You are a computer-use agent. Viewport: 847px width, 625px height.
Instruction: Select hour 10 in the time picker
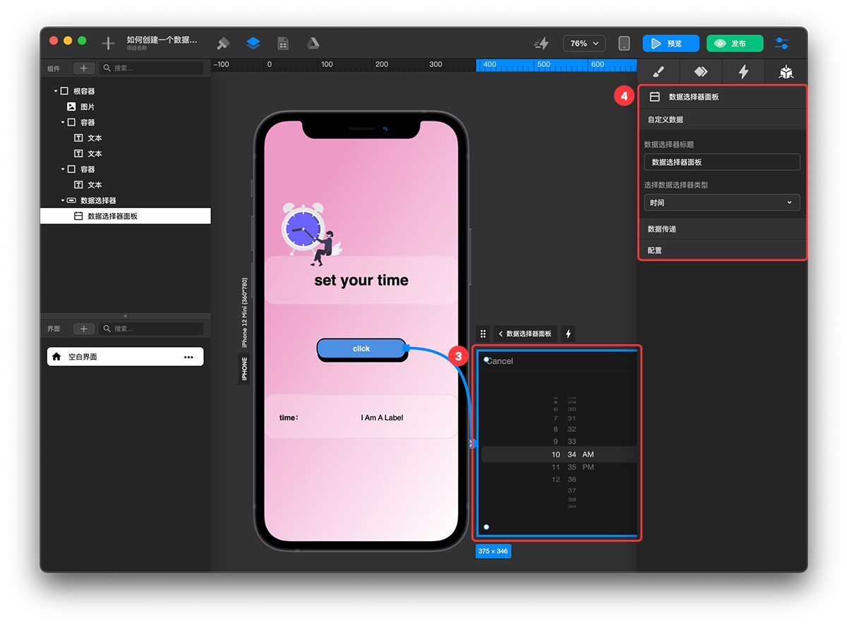click(x=556, y=455)
